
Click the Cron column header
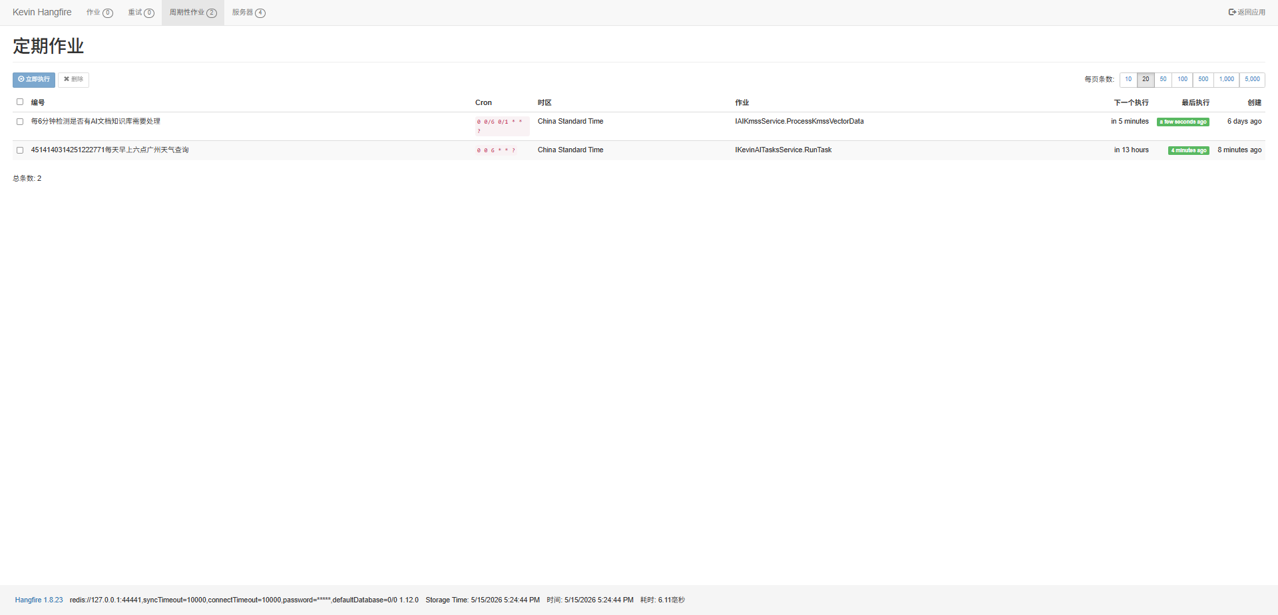click(x=483, y=103)
